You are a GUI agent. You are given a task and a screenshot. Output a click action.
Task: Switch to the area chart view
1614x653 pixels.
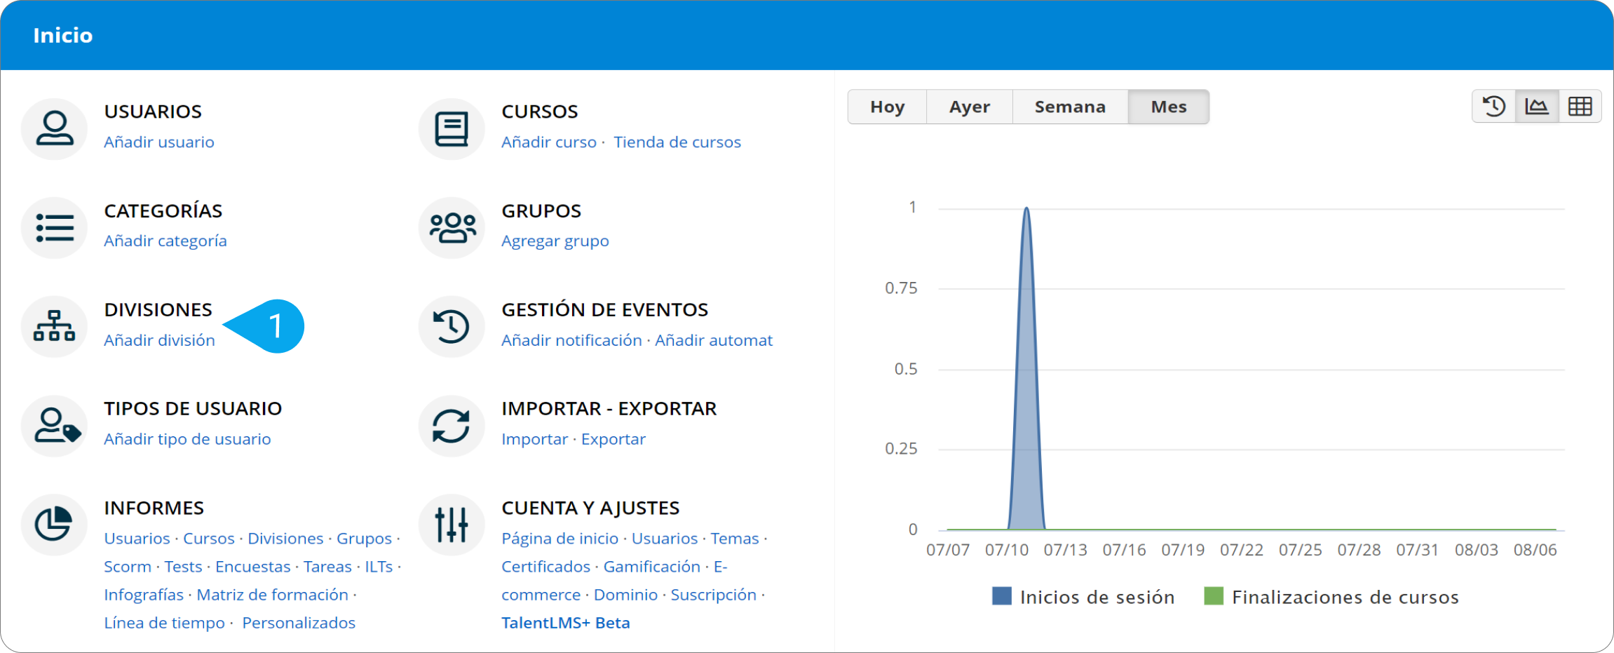(x=1537, y=107)
